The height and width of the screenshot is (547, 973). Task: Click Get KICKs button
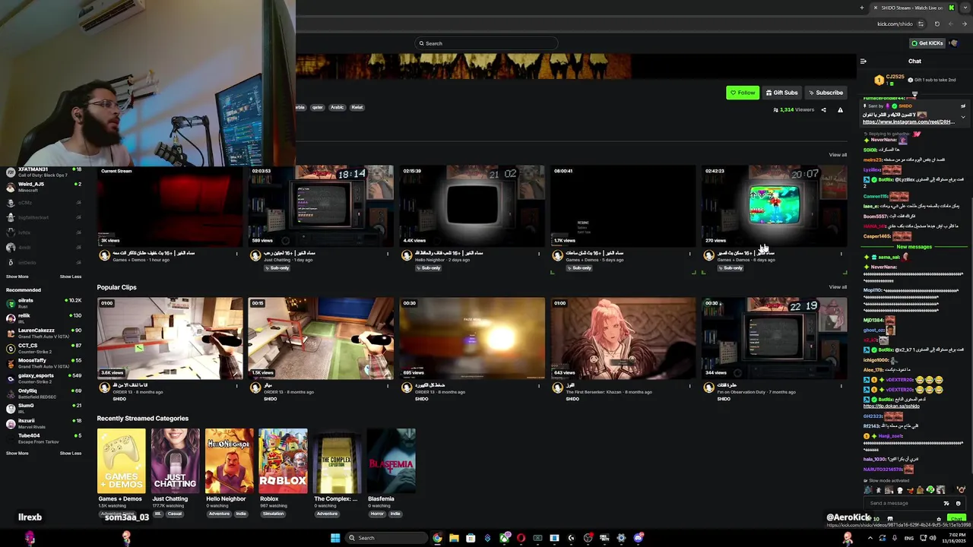coord(927,43)
